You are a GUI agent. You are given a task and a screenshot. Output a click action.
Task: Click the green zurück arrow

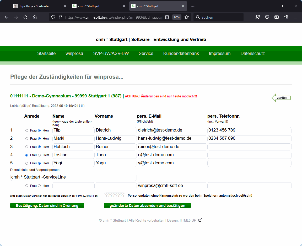coord(281,98)
